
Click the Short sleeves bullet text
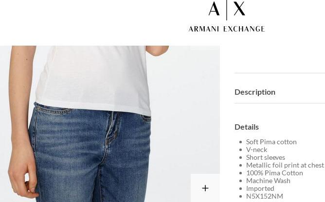[x=266, y=157]
